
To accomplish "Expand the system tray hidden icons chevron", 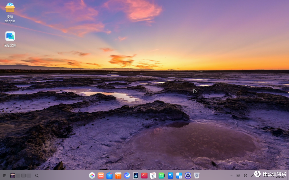I will point(231,175).
